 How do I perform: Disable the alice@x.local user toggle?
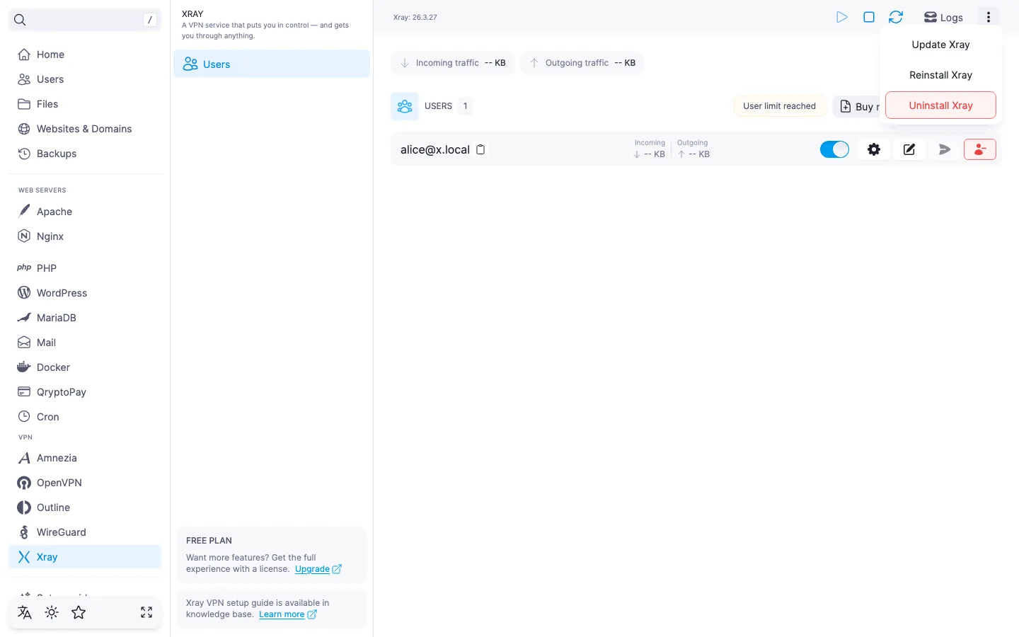pyautogui.click(x=834, y=149)
